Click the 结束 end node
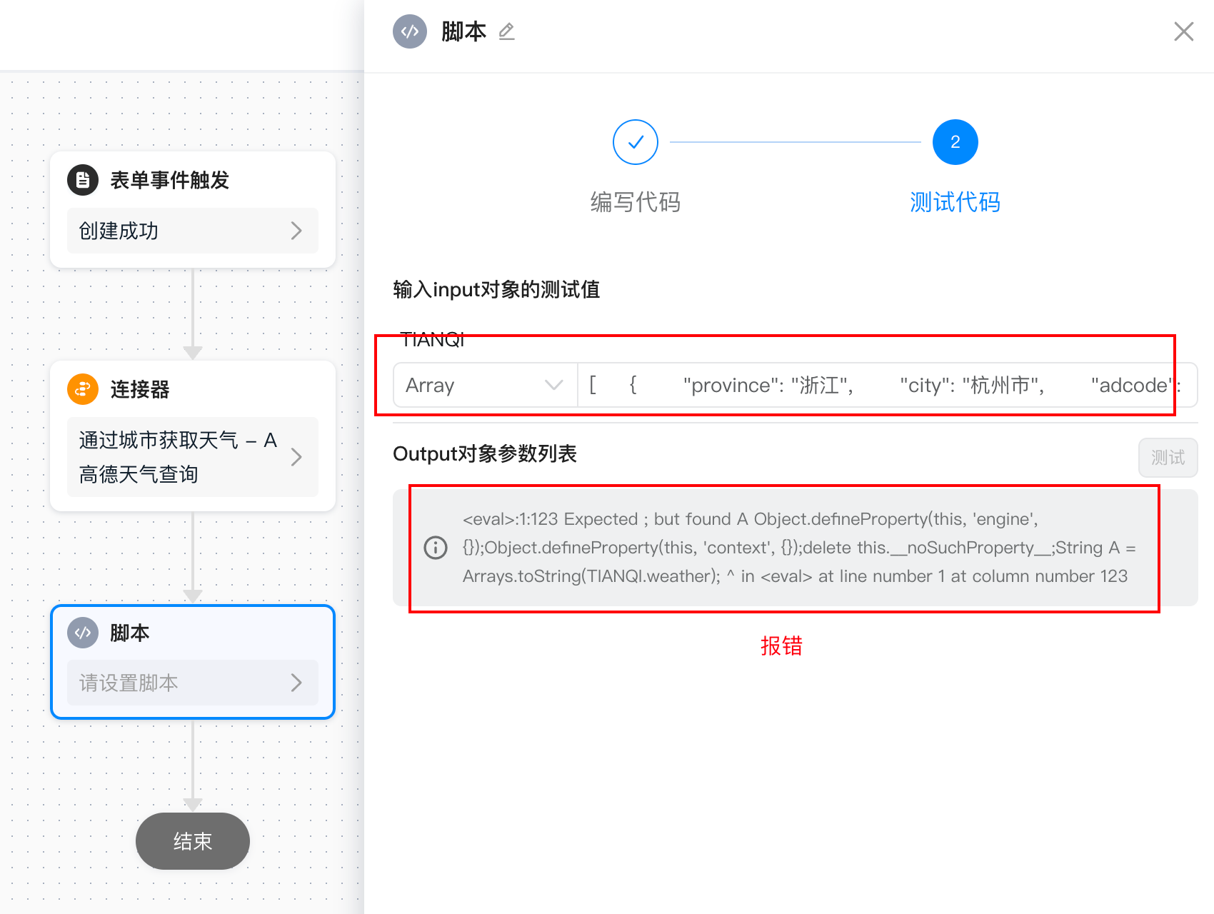Screen dimensions: 1214x914 [x=193, y=841]
